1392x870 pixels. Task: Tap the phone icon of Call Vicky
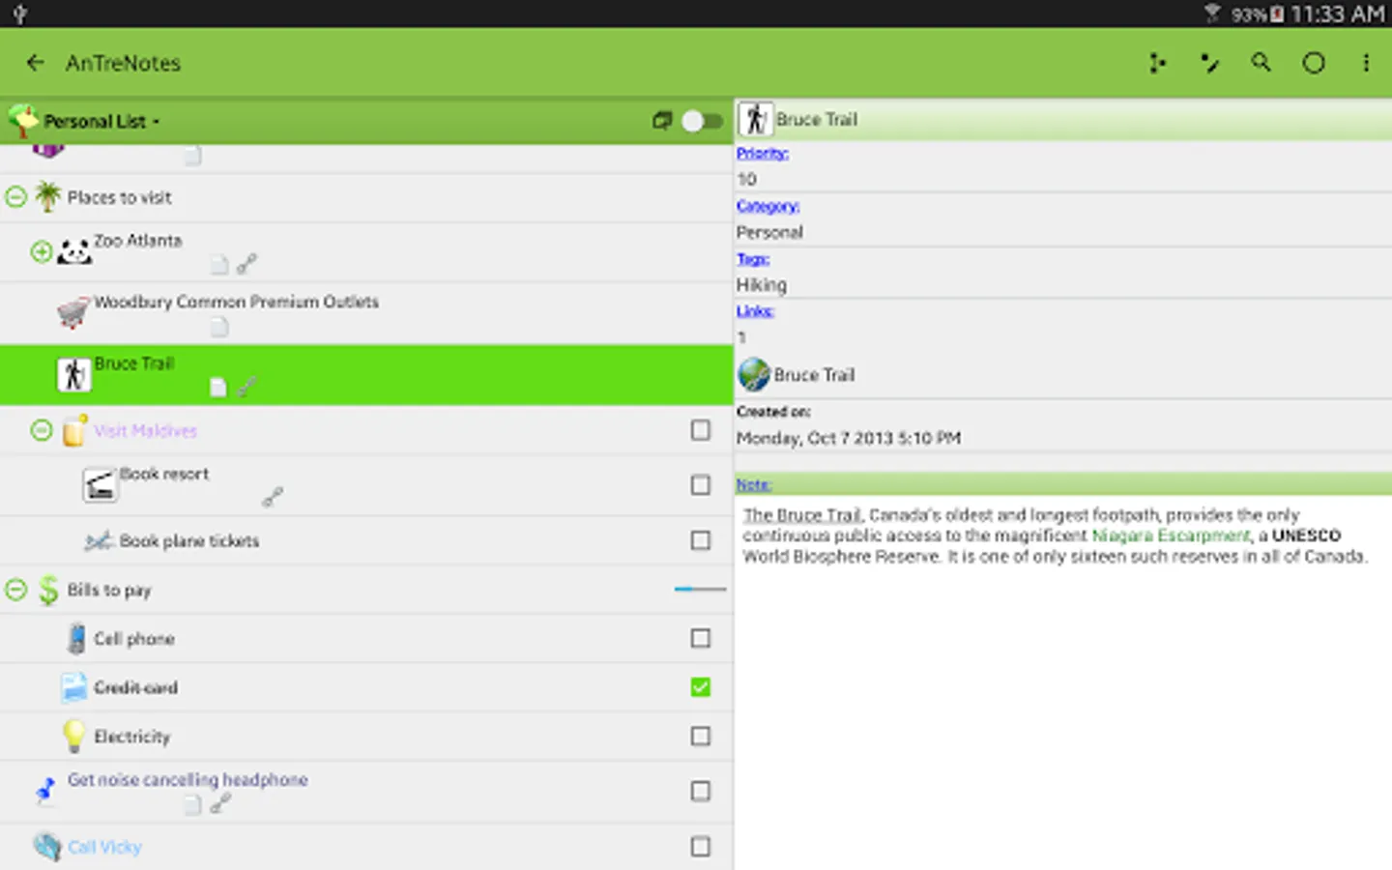pos(47,847)
